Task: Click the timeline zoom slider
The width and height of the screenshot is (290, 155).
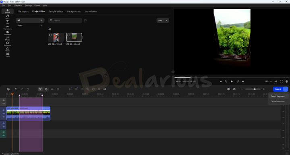Action: click(253, 89)
